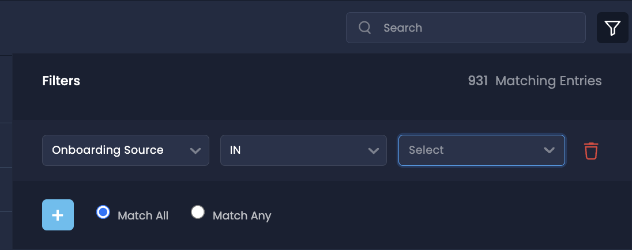Select the Match All radio button

(x=103, y=212)
